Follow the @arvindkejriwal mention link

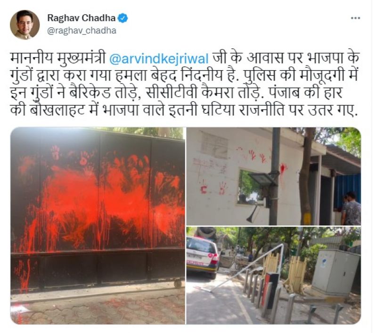[159, 59]
